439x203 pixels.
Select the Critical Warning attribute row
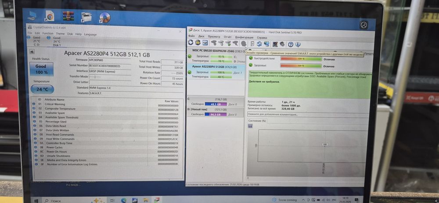click(105, 104)
